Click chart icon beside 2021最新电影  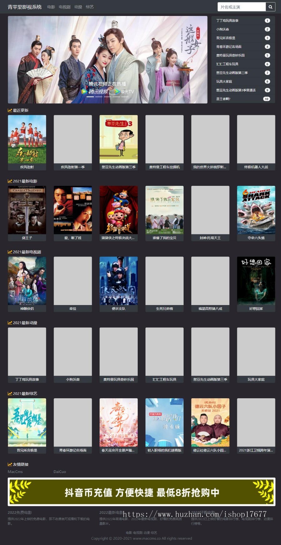click(x=10, y=181)
